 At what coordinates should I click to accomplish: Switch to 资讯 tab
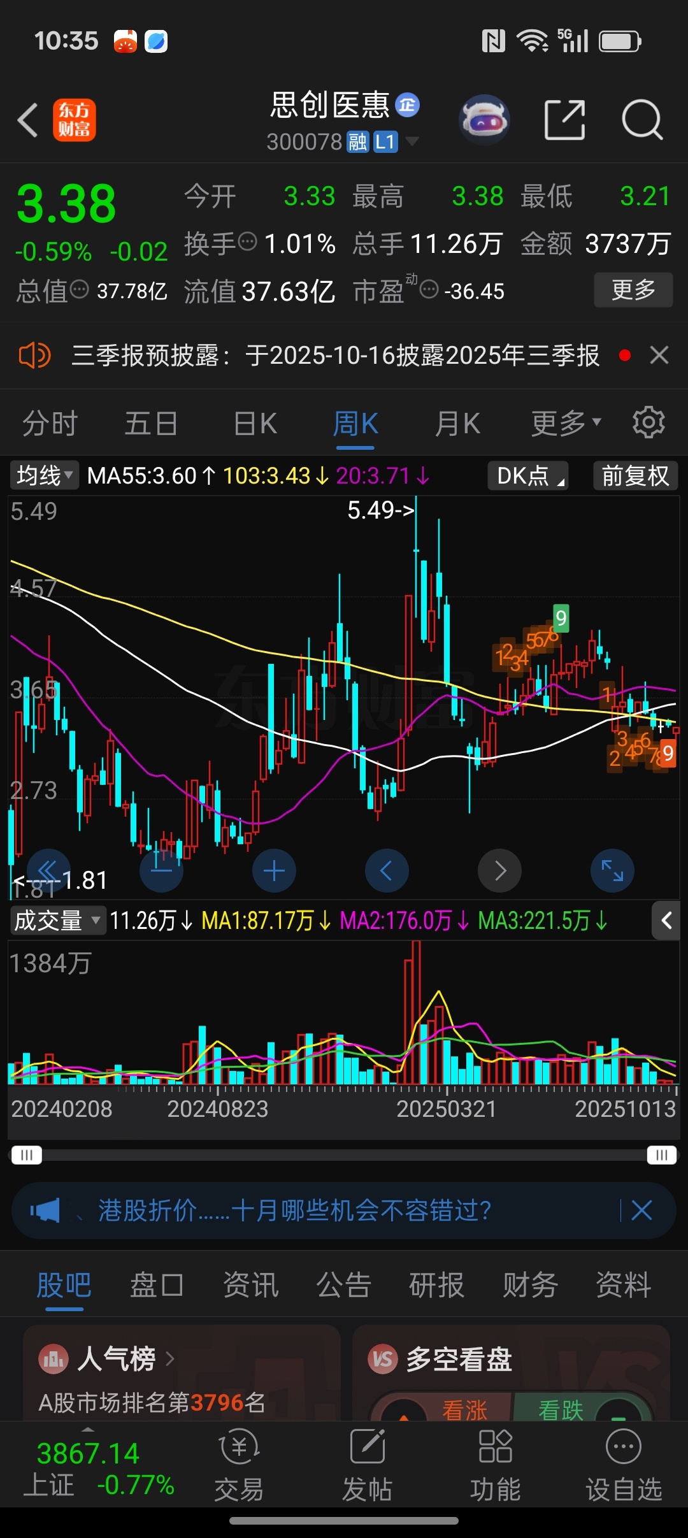pyautogui.click(x=250, y=1285)
